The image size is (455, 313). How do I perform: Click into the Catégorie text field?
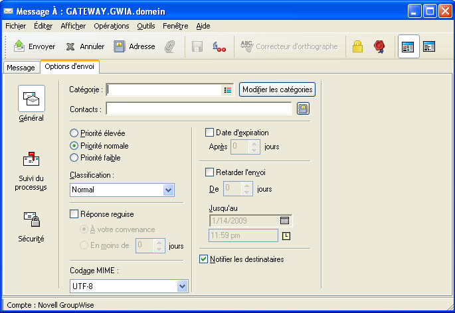164,90
